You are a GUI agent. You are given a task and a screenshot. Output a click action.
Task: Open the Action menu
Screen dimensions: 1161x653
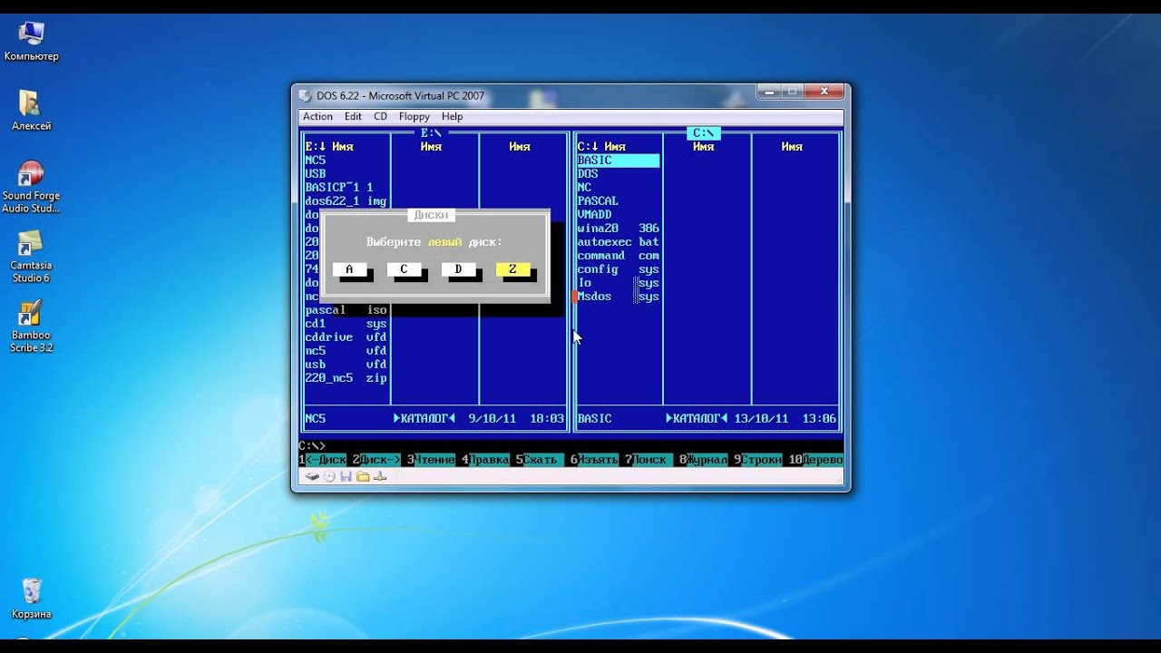tap(317, 116)
